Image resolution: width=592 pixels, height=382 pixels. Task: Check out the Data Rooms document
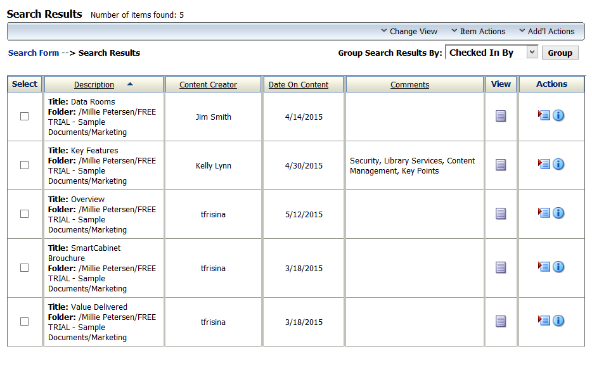click(543, 115)
